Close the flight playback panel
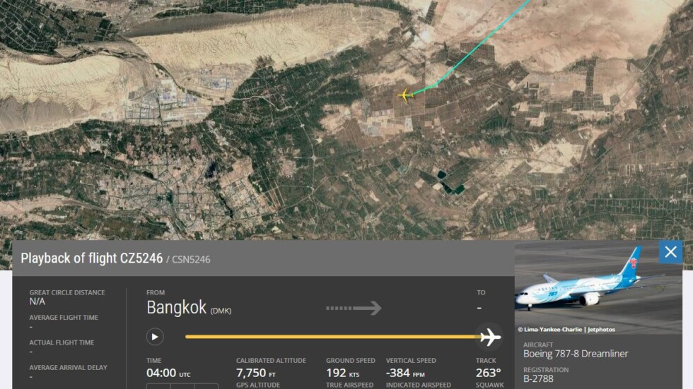Screen dimensions: 693x389 (670, 252)
